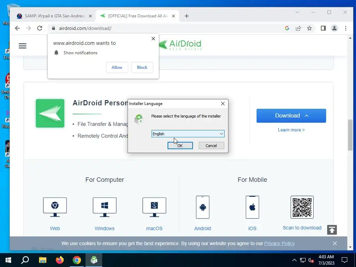Click the installer icon in taskbar
356x267 pixels.
pos(94,260)
